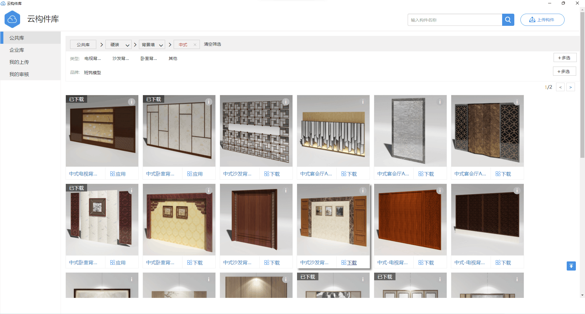585x314 pixels.
Task: Open the 中式电视背... thumbnail
Action: 102,131
